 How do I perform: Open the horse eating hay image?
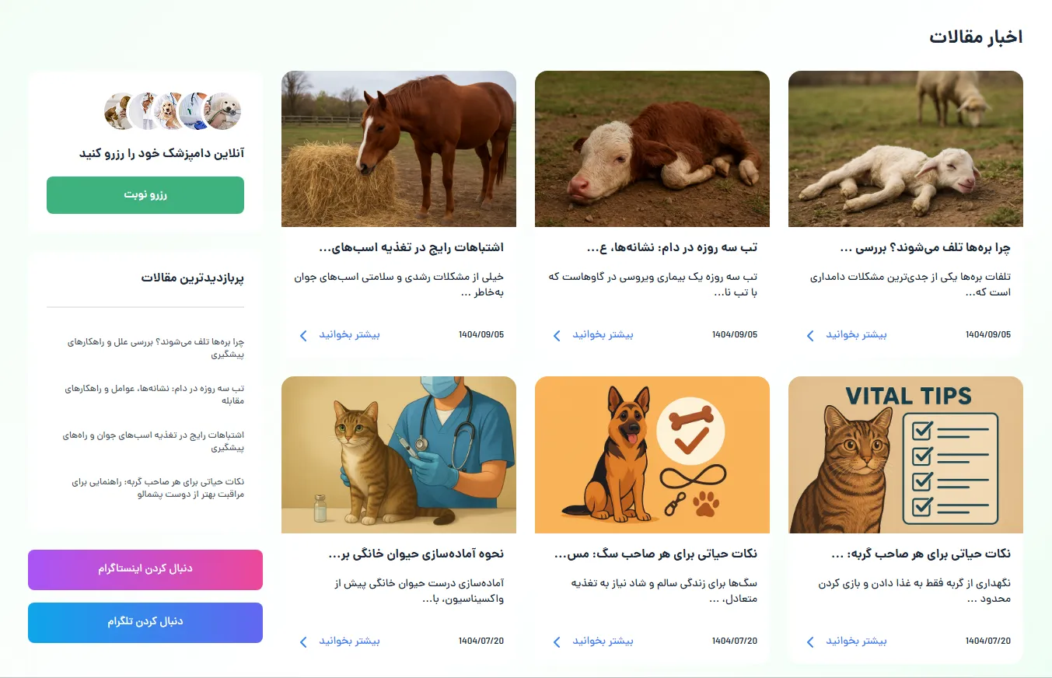click(x=399, y=149)
